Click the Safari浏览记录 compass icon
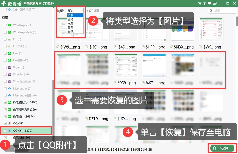 tap(10, 9)
